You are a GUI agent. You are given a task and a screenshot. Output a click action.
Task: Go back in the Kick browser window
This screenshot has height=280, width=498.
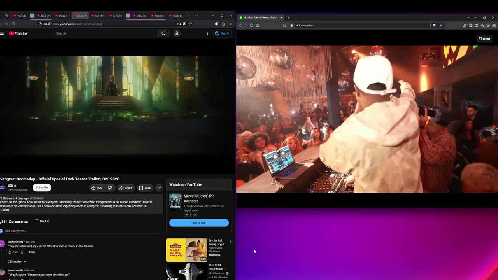[240, 25]
